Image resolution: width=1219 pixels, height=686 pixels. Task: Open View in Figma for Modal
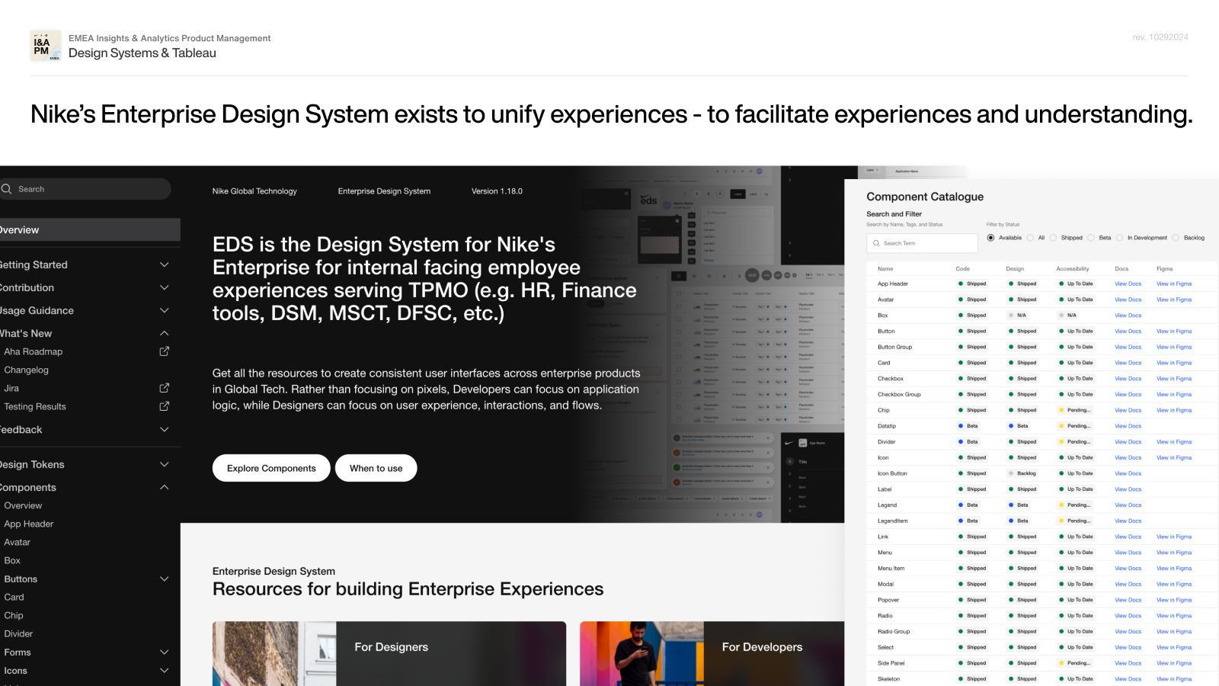pyautogui.click(x=1174, y=584)
